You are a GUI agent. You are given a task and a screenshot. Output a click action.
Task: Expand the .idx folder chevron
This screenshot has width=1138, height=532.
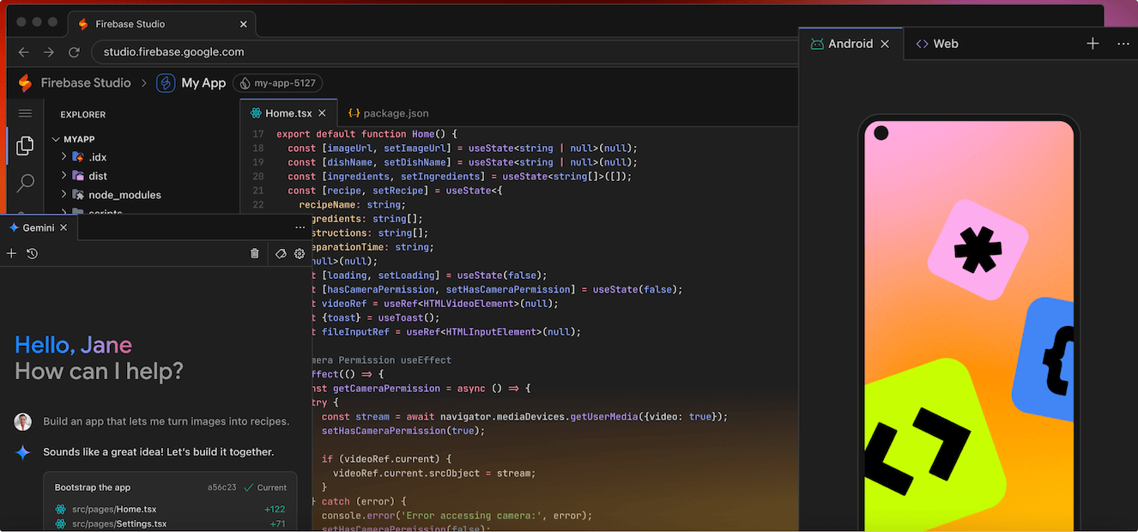pyautogui.click(x=64, y=157)
